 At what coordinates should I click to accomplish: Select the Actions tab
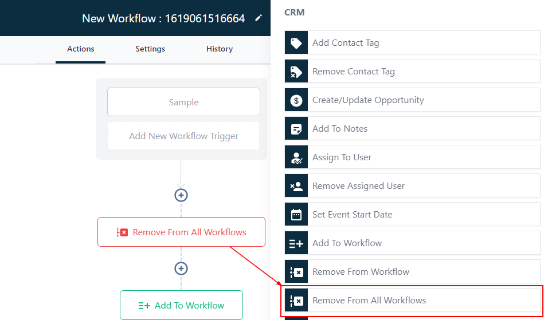81,49
